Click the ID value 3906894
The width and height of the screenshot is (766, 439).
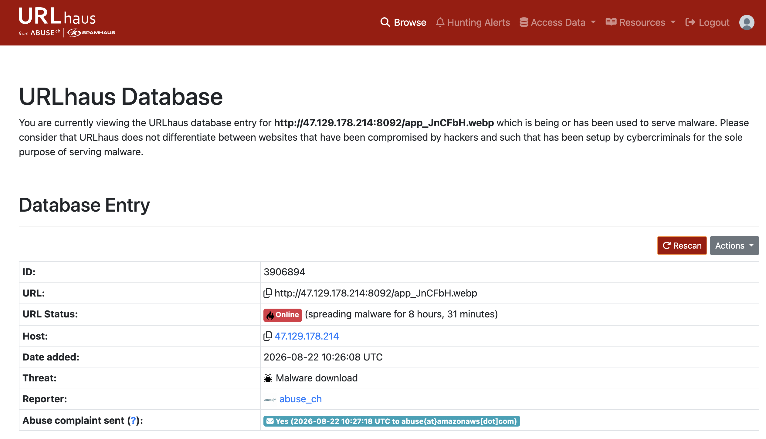284,272
